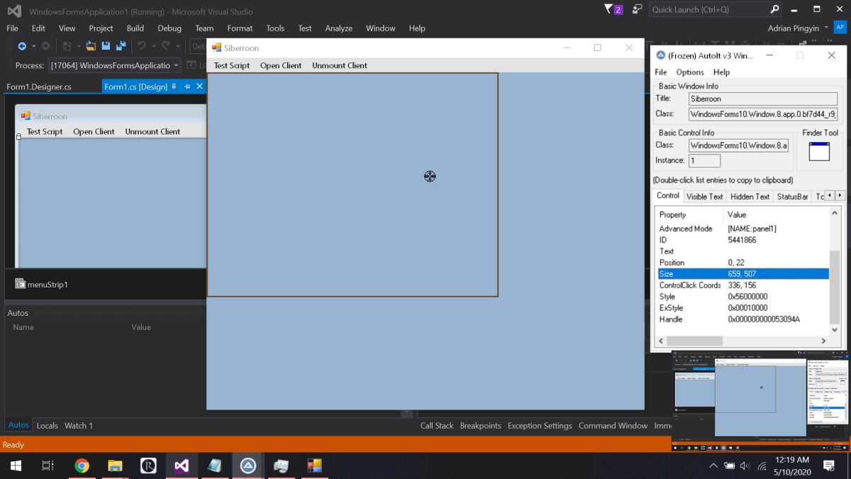Select the Size row in AutoIt property list
Screen dimensions: 851x479
(742, 274)
